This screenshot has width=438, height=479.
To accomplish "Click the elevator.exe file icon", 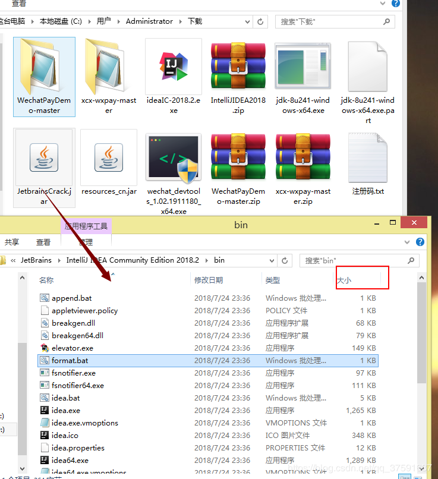I will (45, 348).
